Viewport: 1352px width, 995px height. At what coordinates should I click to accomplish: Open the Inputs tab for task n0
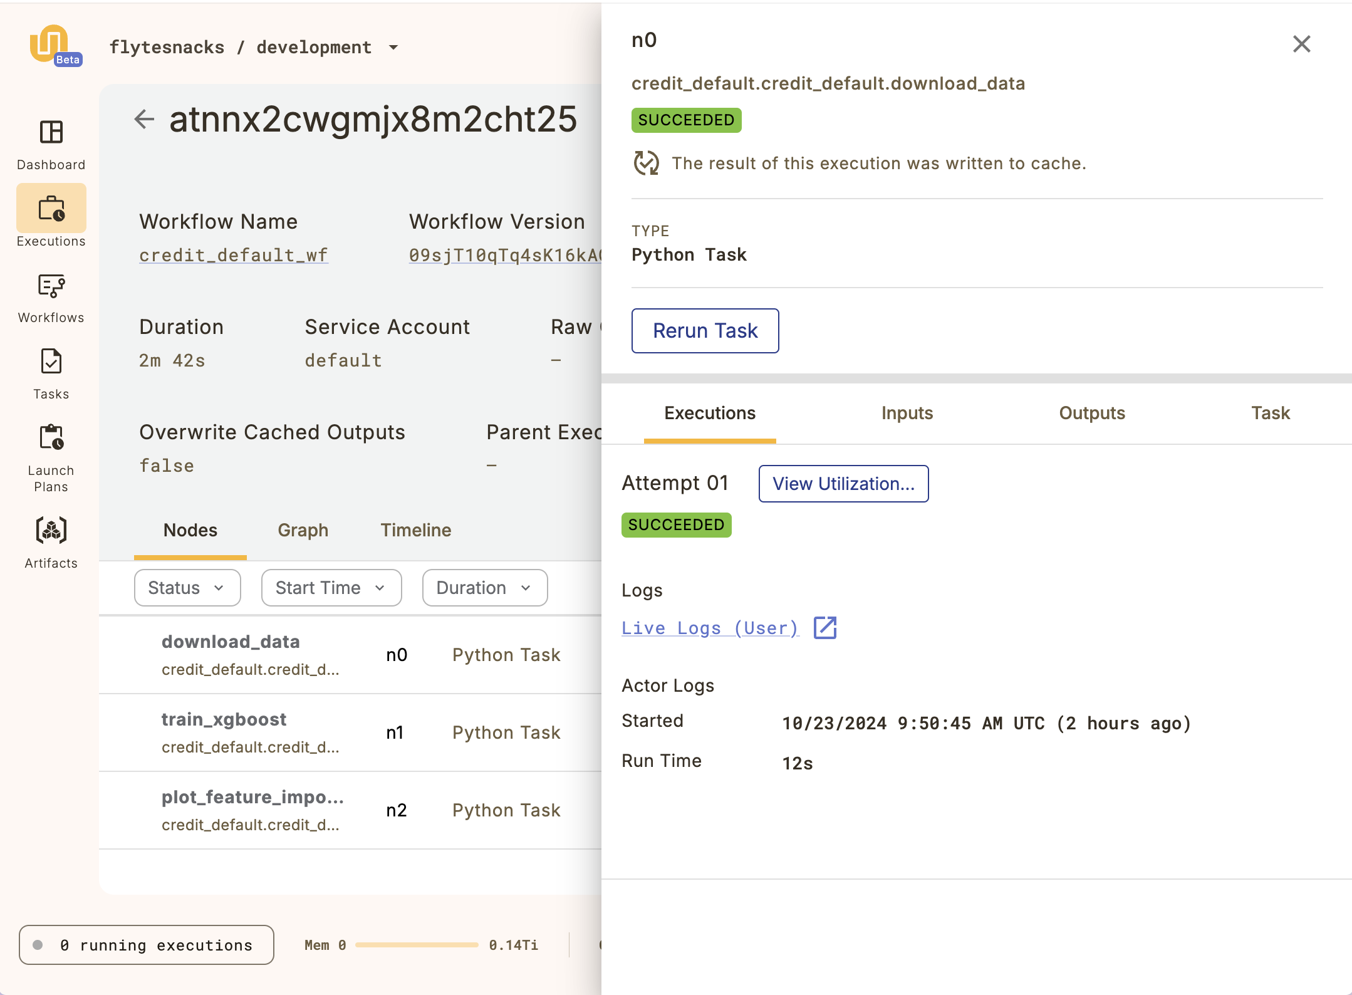907,414
